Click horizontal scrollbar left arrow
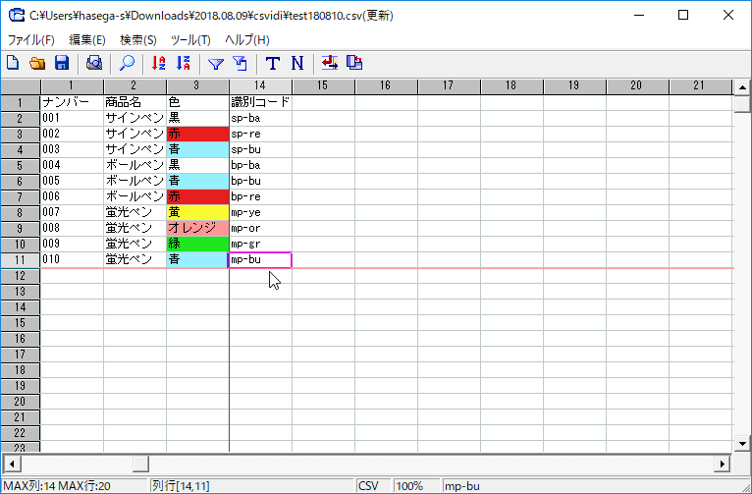Screen dimensions: 752x494 [x=13, y=464]
